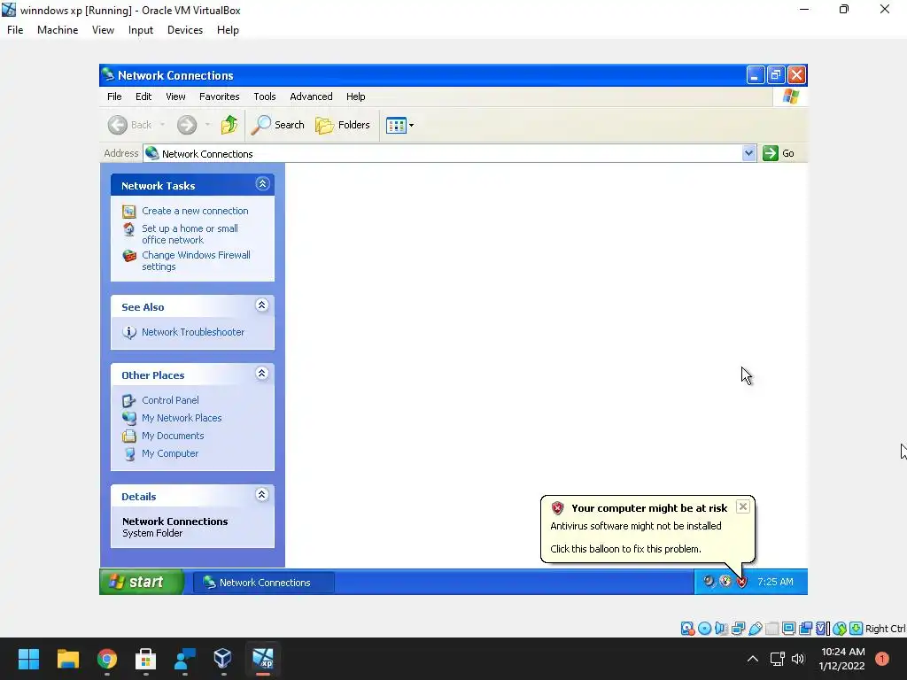The height and width of the screenshot is (680, 907).
Task: Click the Windows 11 volume icon
Action: pyautogui.click(x=798, y=659)
